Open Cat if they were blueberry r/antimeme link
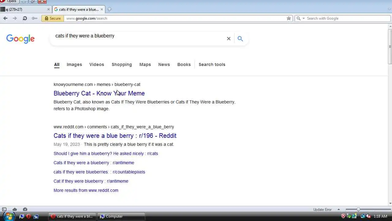Image resolution: width=392 pixels, height=221 pixels. (x=91, y=181)
